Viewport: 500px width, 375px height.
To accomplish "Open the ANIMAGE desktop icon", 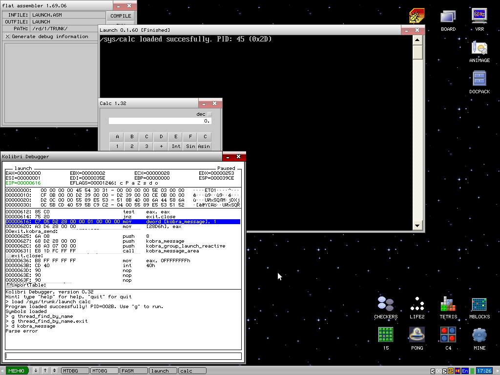I will coord(479,48).
